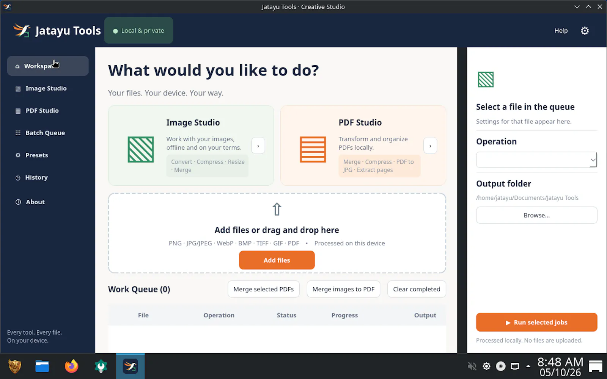This screenshot has width=607, height=379.
Task: Open Batch Queue in sidebar
Action: click(x=48, y=133)
